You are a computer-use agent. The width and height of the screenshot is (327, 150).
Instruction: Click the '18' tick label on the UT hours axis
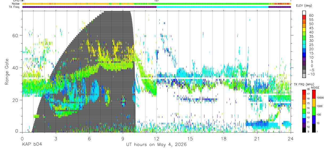click(224, 139)
